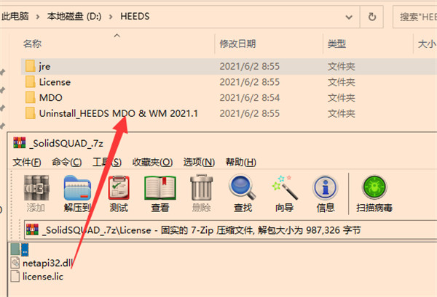The image size is (437, 297).
Task: Click the _SolidSQUAD_.7z window title
Action: point(66,143)
